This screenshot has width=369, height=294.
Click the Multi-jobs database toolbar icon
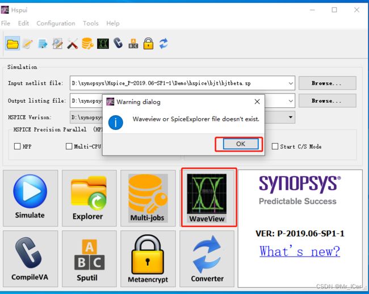tap(87, 44)
